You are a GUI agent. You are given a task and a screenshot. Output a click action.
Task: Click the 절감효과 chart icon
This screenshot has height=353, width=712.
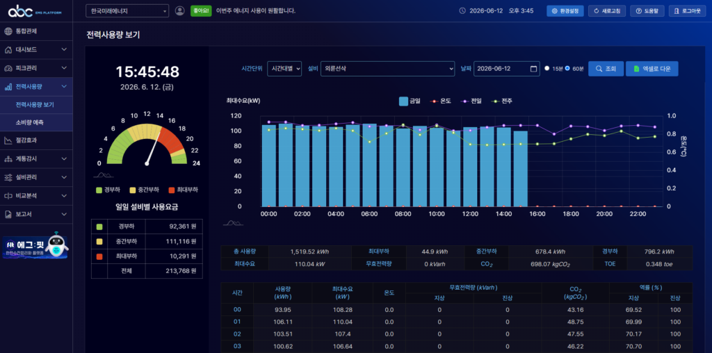pyautogui.click(x=8, y=140)
